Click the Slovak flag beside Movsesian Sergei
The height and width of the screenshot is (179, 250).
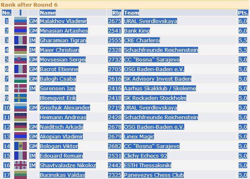coord(21,59)
